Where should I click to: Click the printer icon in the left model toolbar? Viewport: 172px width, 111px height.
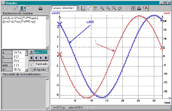pos(41,8)
